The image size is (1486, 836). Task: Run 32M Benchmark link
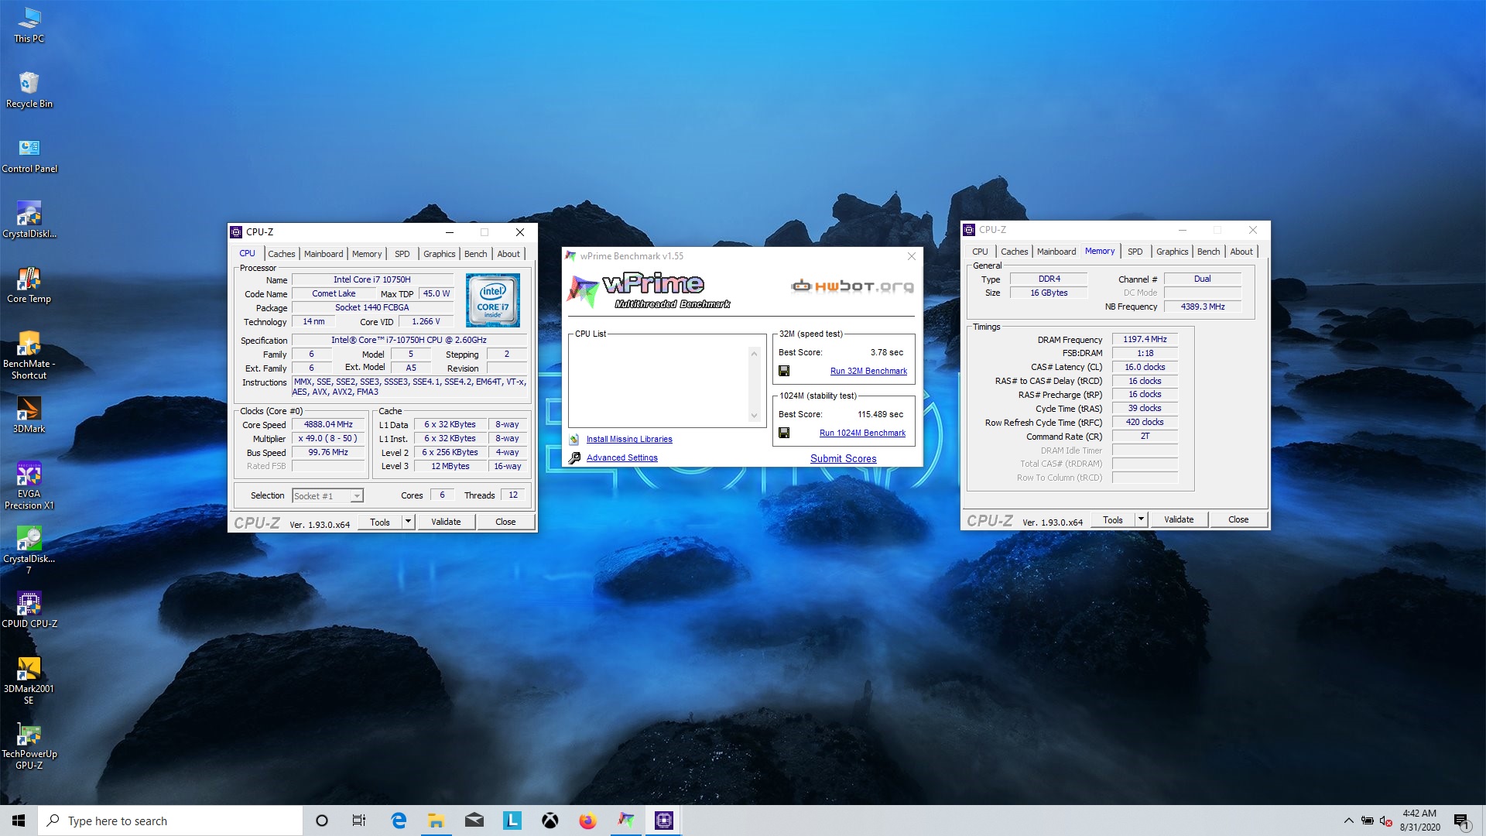coord(868,371)
